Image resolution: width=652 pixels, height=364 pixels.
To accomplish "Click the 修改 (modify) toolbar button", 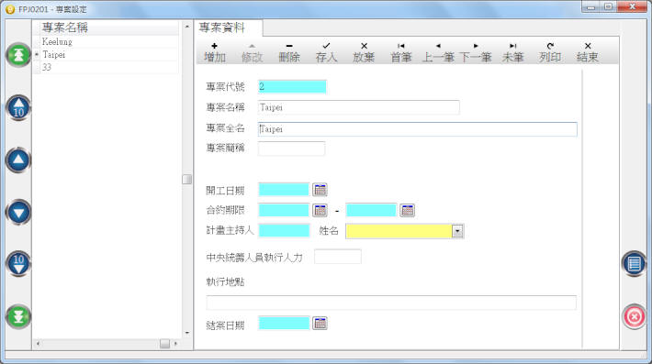I will [252, 52].
